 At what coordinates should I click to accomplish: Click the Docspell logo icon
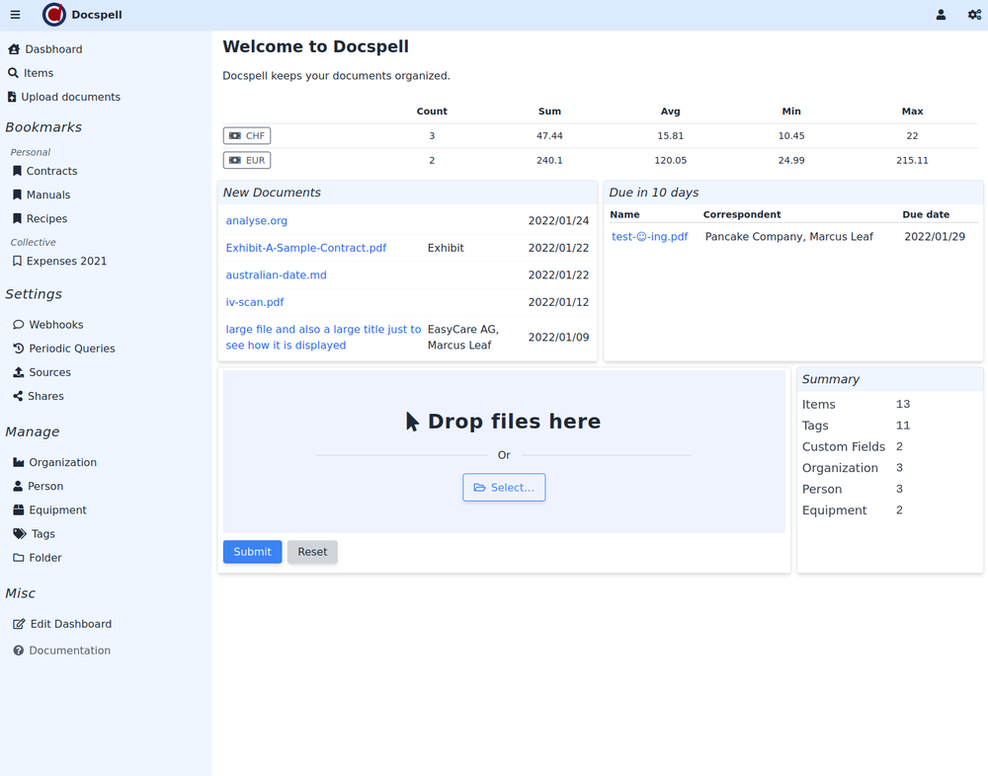tap(54, 15)
